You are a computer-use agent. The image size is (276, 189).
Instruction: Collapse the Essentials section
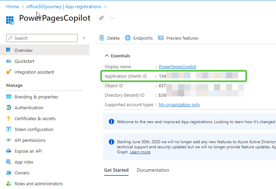[107, 56]
